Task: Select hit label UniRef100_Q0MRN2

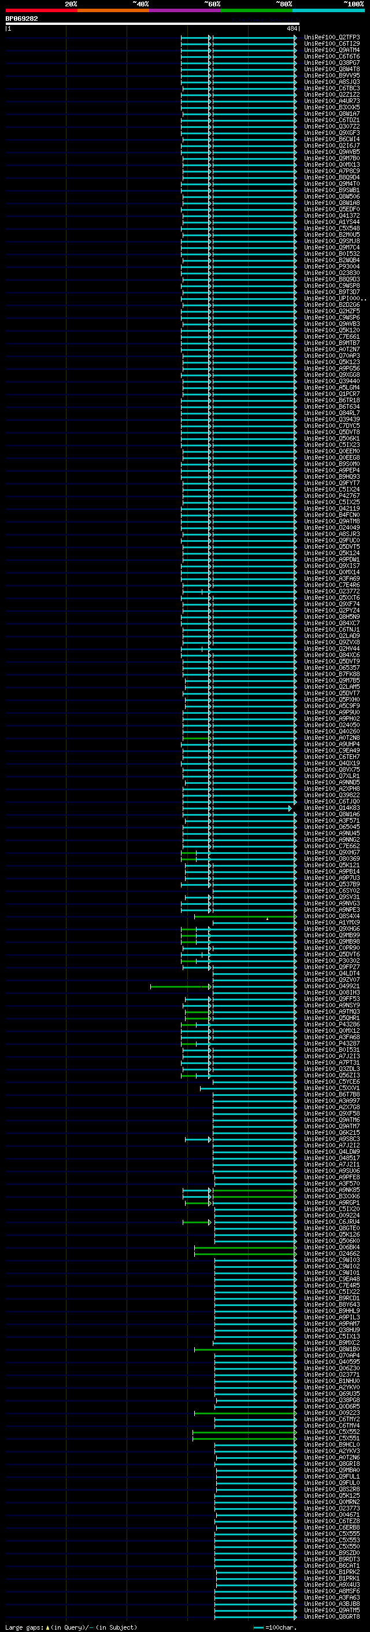Action: [x=332, y=1502]
